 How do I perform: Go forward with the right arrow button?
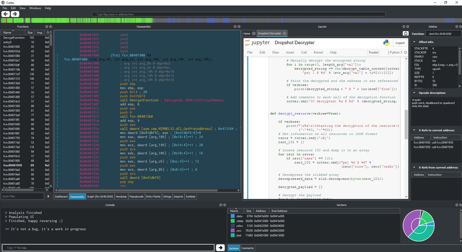[15, 14]
